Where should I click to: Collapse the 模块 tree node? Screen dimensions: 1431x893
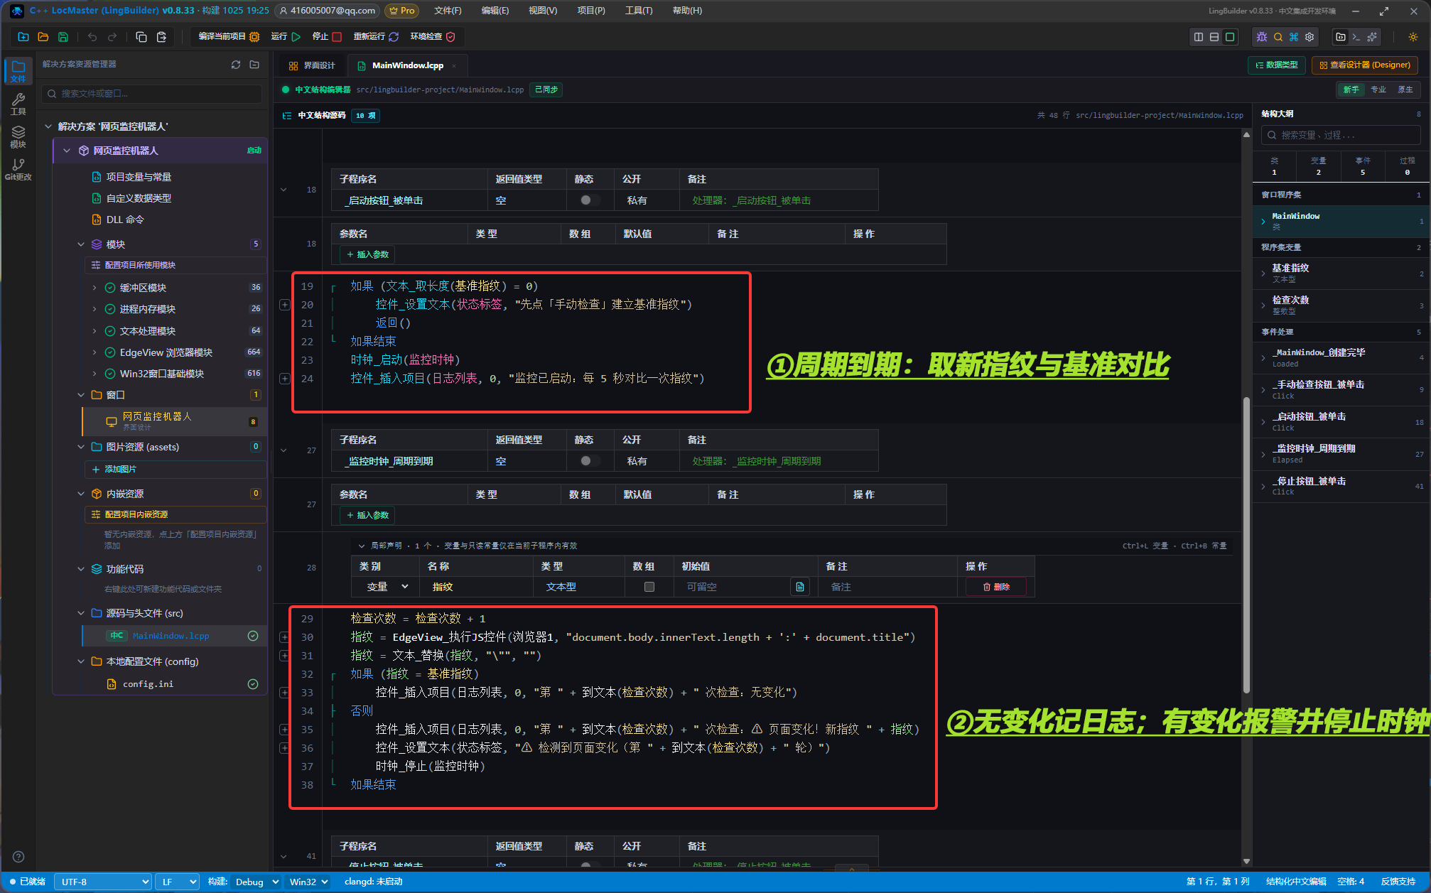point(81,244)
